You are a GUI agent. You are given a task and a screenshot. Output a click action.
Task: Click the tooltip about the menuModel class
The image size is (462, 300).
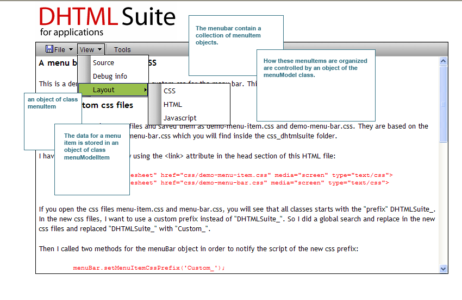pyautogui.click(x=316, y=85)
